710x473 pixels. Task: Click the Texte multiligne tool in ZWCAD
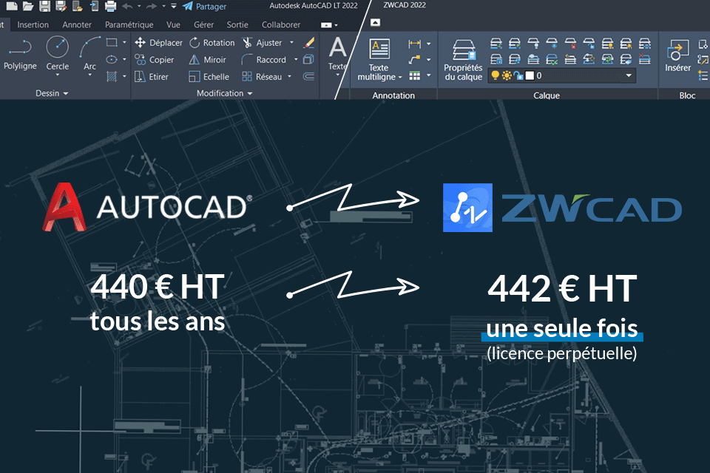coord(379,60)
